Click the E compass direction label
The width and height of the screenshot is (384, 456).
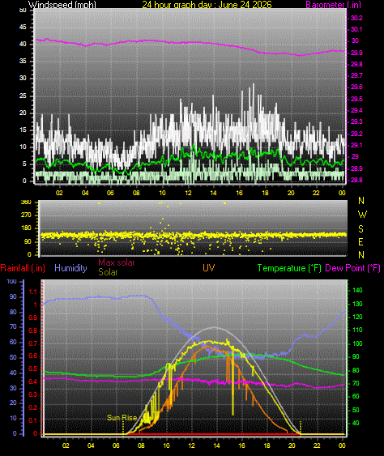pos(361,241)
